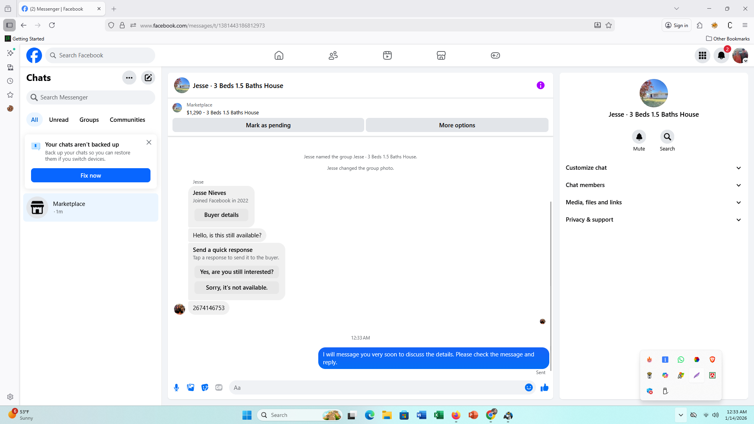This screenshot has height=424, width=754.
Task: Send a thumbs-up like
Action: pos(544,388)
